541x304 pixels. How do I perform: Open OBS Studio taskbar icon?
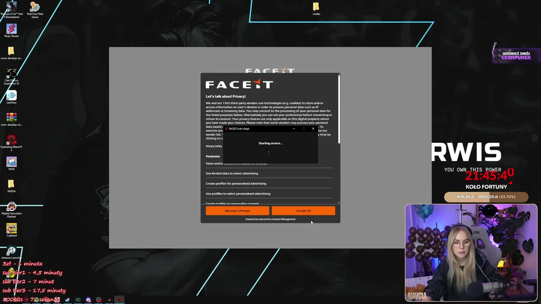(98, 300)
